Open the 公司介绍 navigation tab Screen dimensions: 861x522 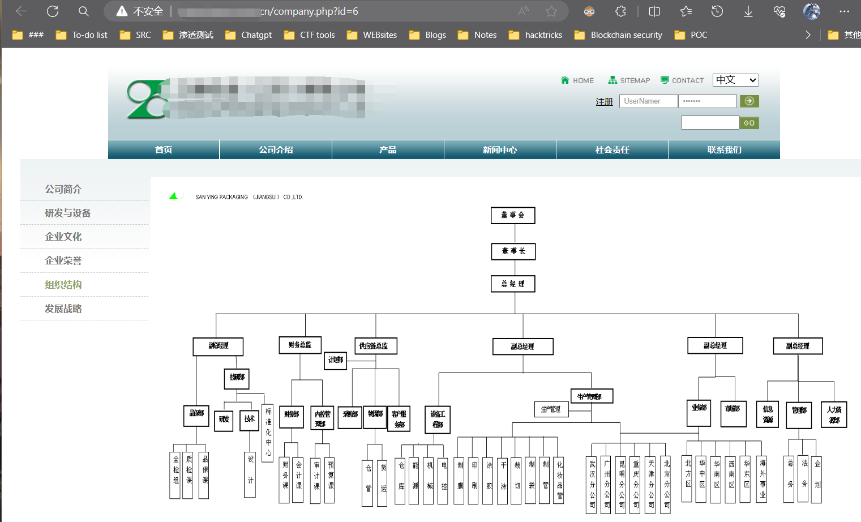[x=276, y=149]
